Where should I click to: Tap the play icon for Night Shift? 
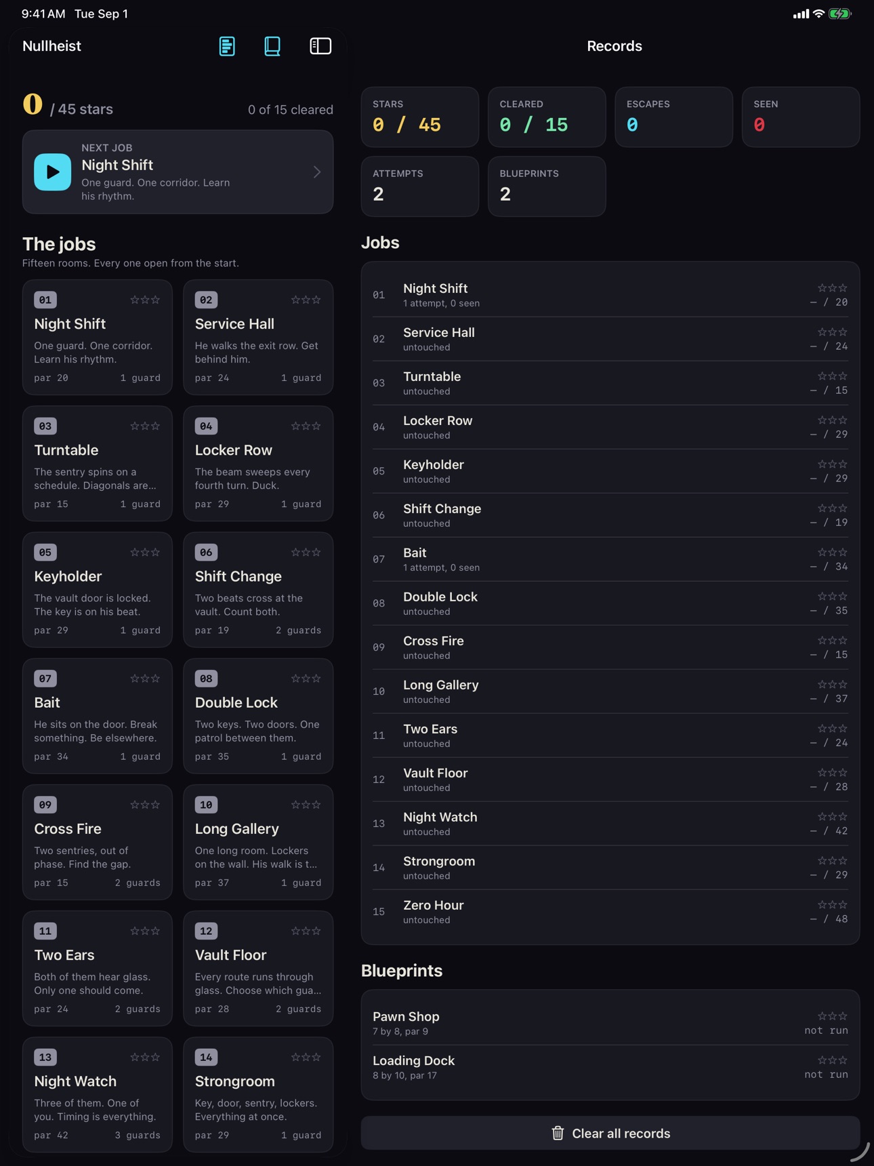point(53,172)
